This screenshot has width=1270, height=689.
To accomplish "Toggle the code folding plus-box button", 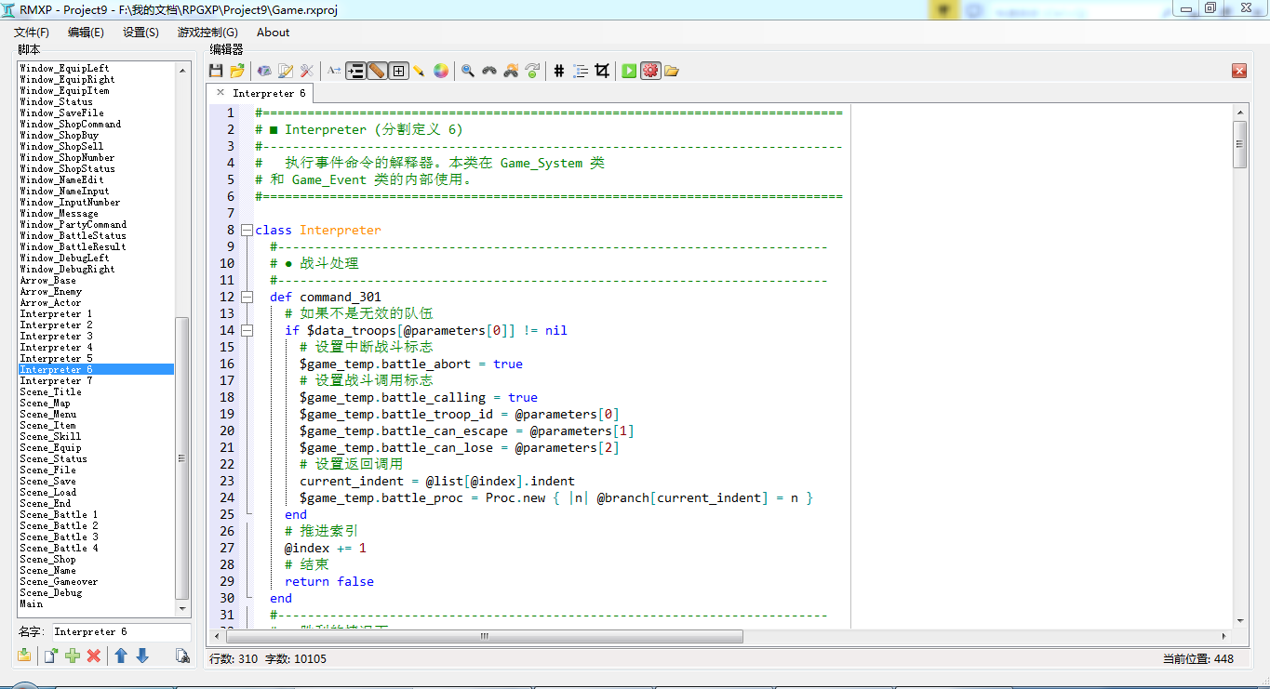I will pos(398,71).
